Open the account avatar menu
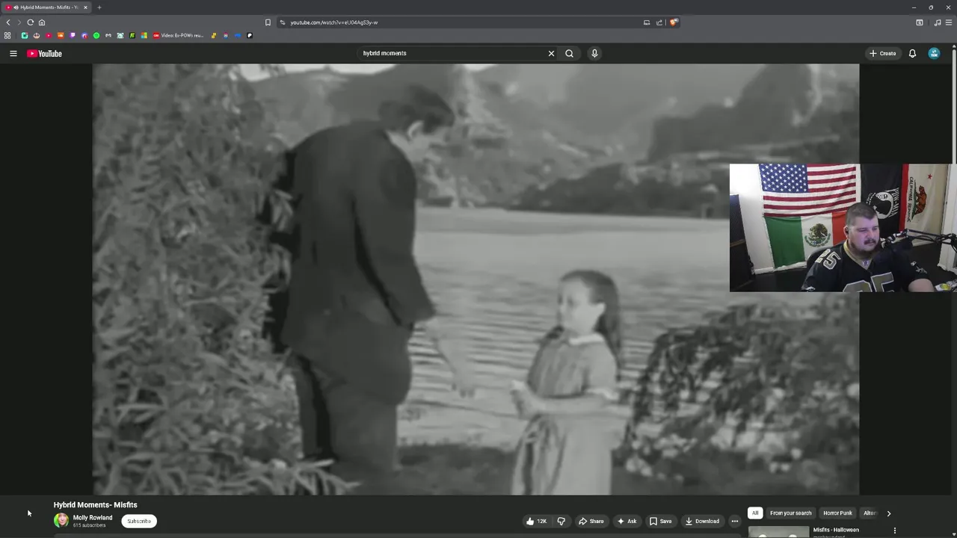The image size is (957, 538). point(934,53)
